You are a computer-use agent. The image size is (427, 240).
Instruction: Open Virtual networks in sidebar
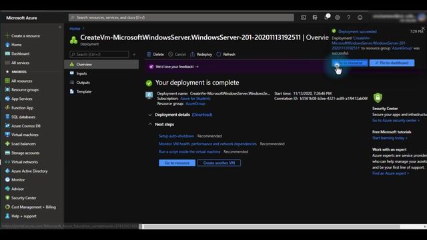[x=25, y=161]
